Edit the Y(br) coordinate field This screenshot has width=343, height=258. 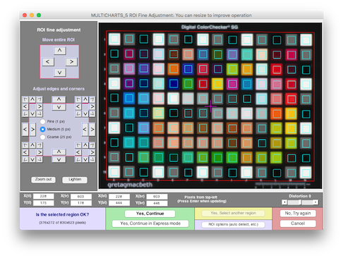pyautogui.click(x=157, y=203)
